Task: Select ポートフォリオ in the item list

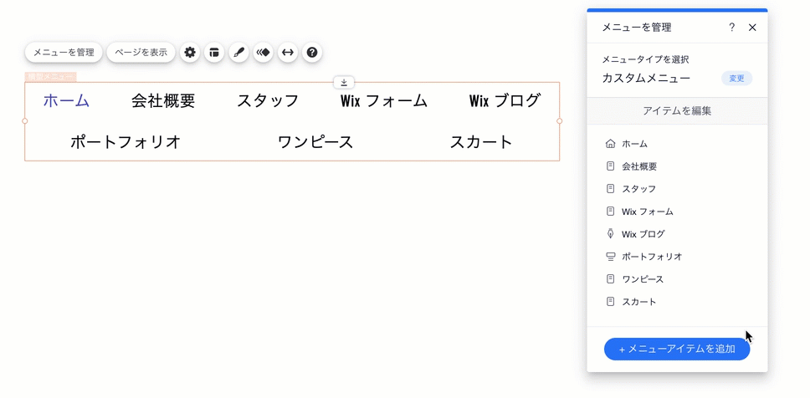Action: pos(652,257)
